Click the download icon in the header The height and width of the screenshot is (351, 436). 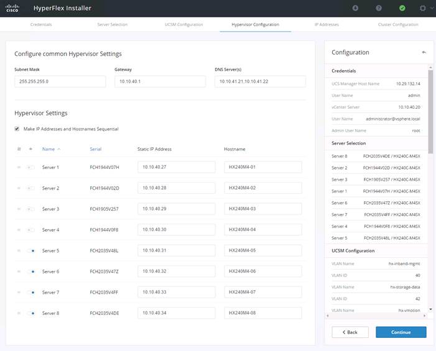(355, 8)
